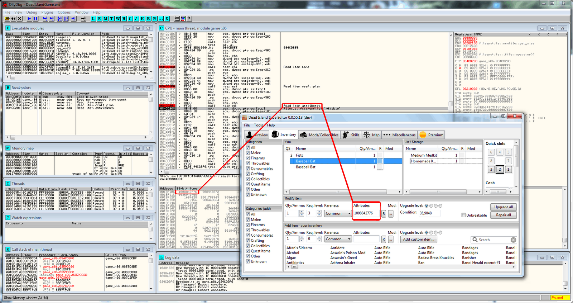573x303 pixels.
Task: Enable the Unbreakable checkbox
Action: coord(463,216)
